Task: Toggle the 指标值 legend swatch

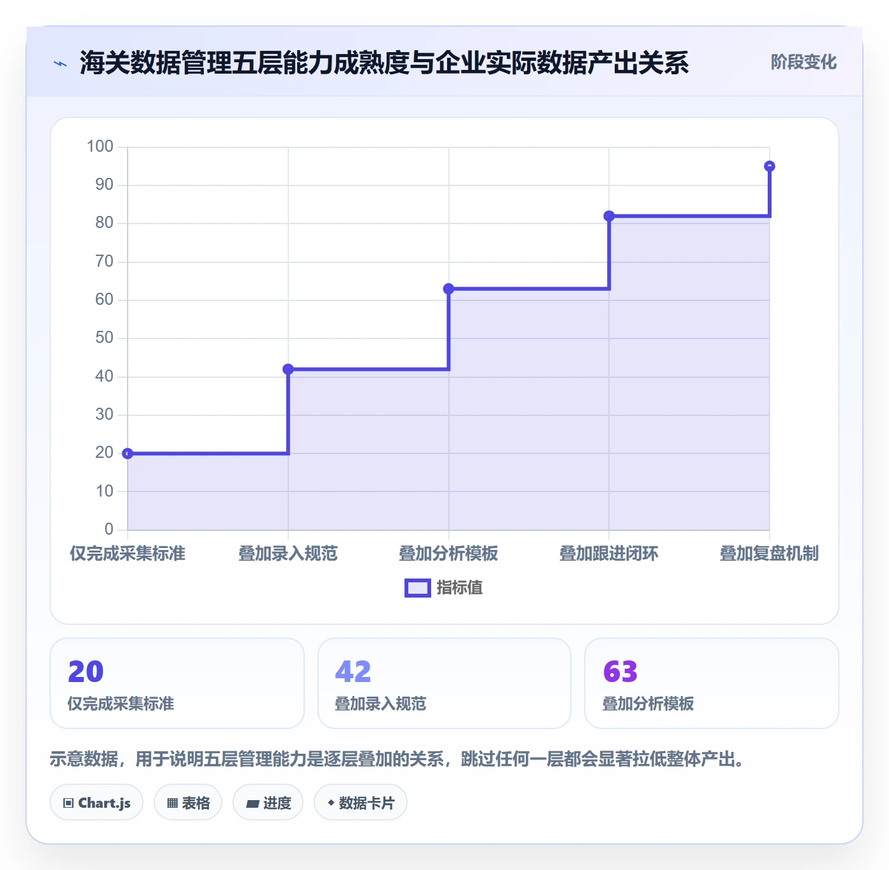Action: point(418,588)
